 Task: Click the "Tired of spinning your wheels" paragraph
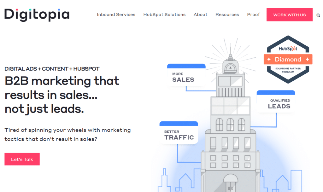pos(68,134)
